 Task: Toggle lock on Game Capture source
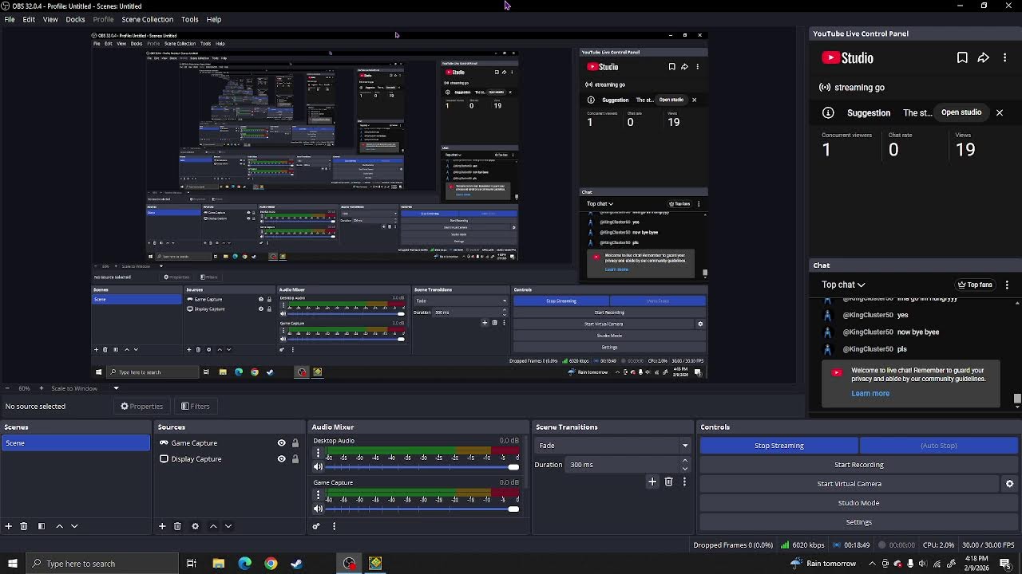295,443
